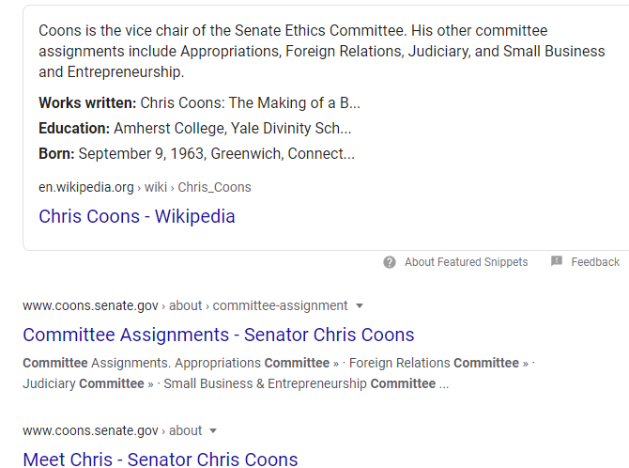Image resolution: width=629 pixels, height=468 pixels.
Task: Click the Judiciary Committee description under Committee Assignments
Action: pyautogui.click(x=83, y=384)
